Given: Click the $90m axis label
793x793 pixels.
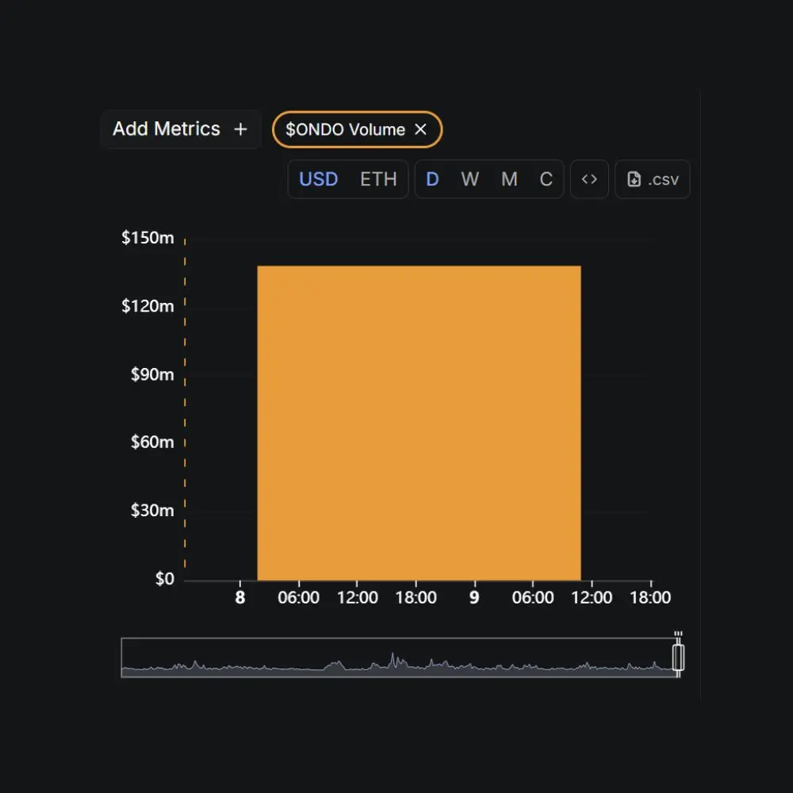Looking at the screenshot, I should (x=151, y=374).
